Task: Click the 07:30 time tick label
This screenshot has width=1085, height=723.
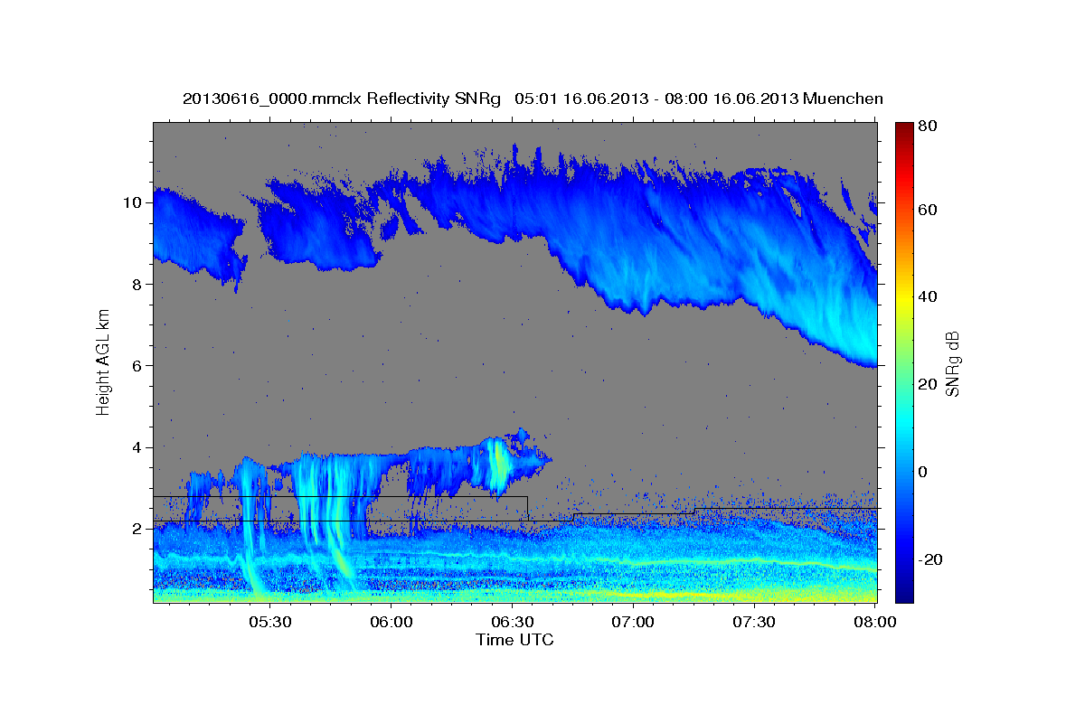Action: (x=754, y=622)
